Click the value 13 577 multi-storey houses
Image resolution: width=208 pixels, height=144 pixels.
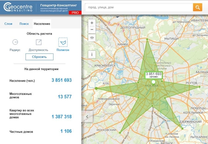(x=65, y=97)
